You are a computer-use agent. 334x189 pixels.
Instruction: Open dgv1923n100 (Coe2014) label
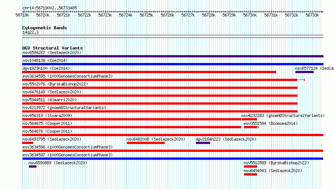[x=46, y=68]
